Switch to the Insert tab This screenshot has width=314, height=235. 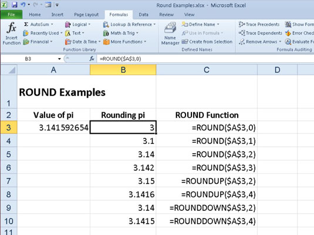(58, 15)
